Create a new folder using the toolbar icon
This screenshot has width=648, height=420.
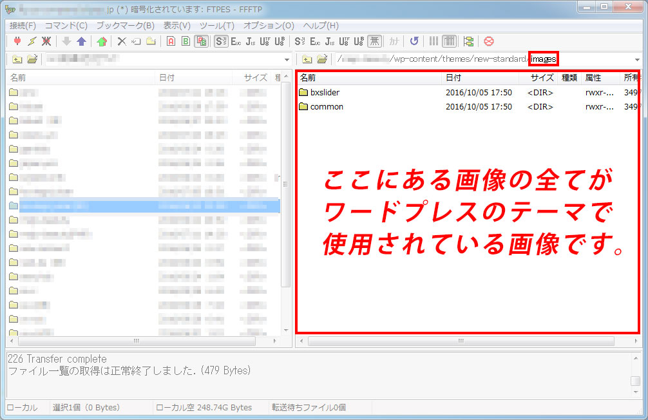151,42
